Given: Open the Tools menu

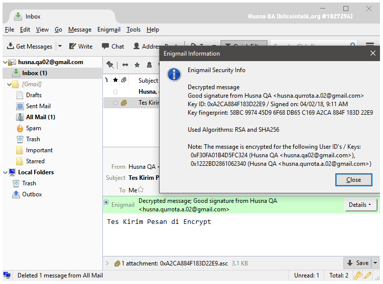Looking at the screenshot, I should (134, 30).
